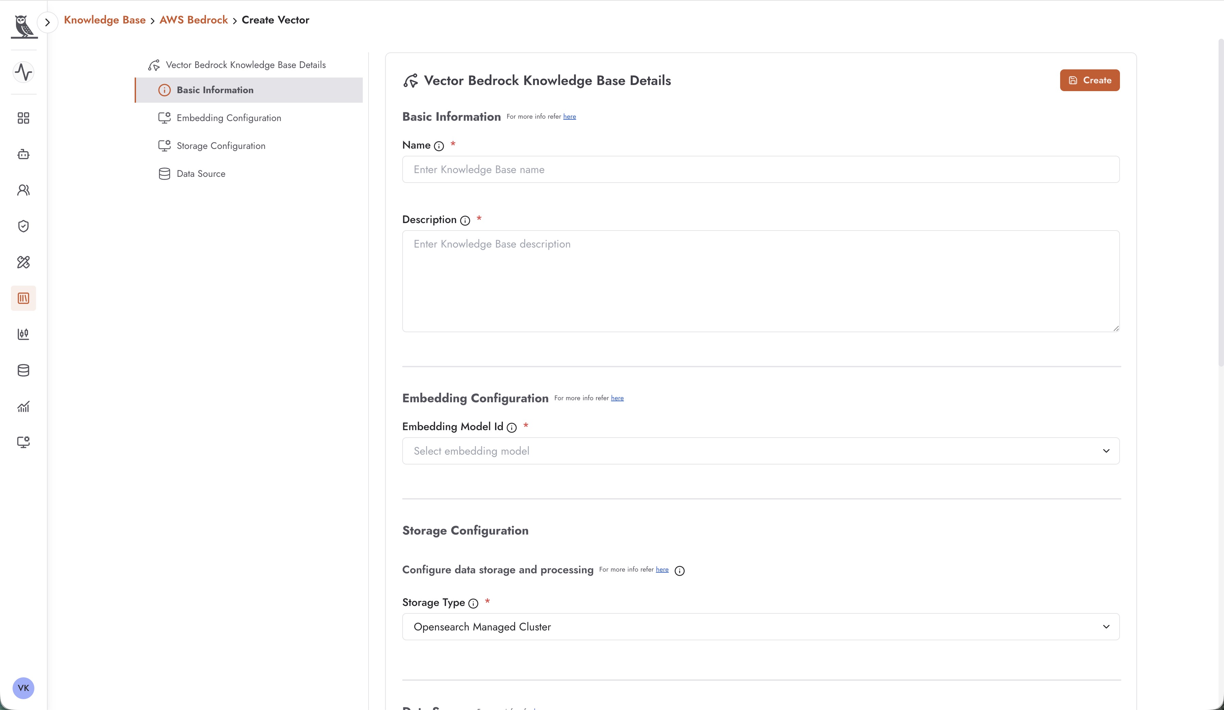Open the shield guardrails sidebar icon
Screen dimensions: 1224x710
pos(23,226)
